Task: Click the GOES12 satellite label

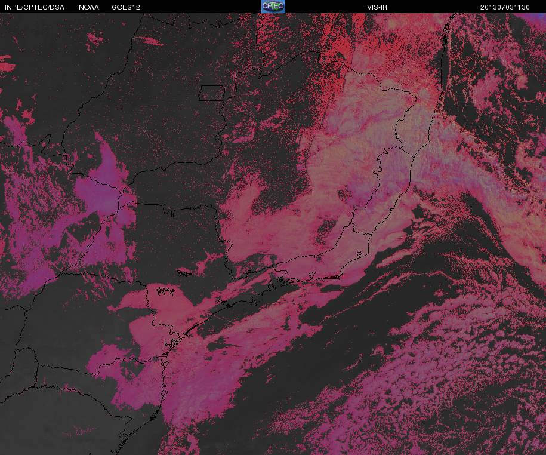Action: (x=126, y=7)
